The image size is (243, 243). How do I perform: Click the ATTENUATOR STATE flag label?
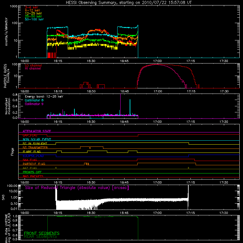(37, 131)
